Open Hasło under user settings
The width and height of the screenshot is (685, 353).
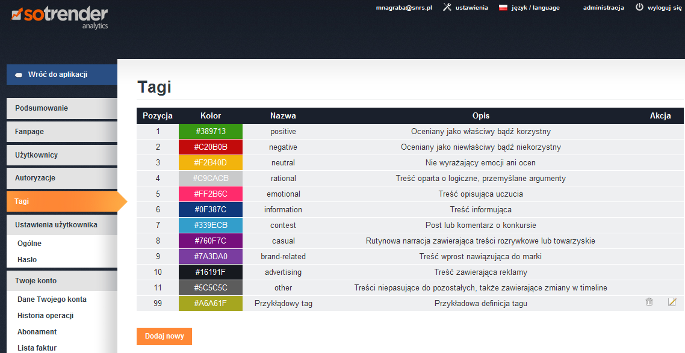coord(27,260)
